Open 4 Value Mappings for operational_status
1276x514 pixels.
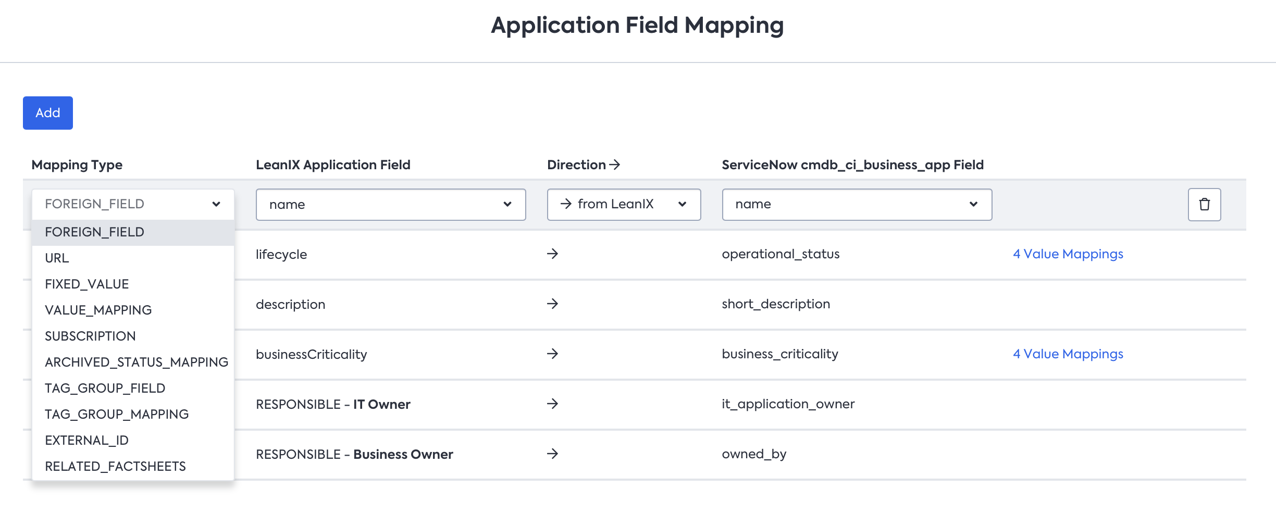coord(1068,254)
